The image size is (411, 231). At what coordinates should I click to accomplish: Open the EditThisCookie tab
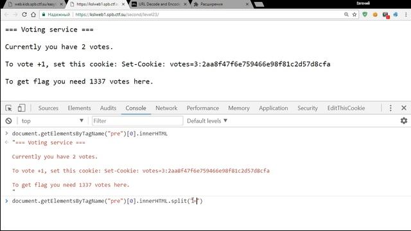(x=346, y=108)
